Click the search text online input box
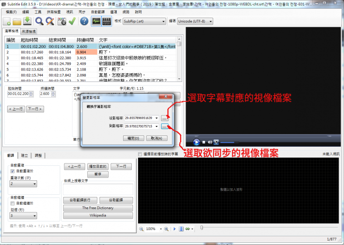The height and width of the screenshot is (245, 344). click(98, 189)
